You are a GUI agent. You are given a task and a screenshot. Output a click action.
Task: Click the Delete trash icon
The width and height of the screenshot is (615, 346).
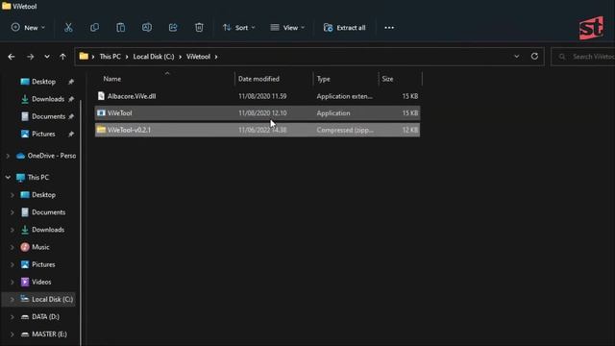pyautogui.click(x=199, y=28)
